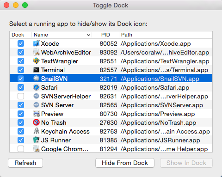
Task: Click path /Applications/TextWrangler.app
Action: 165,61
